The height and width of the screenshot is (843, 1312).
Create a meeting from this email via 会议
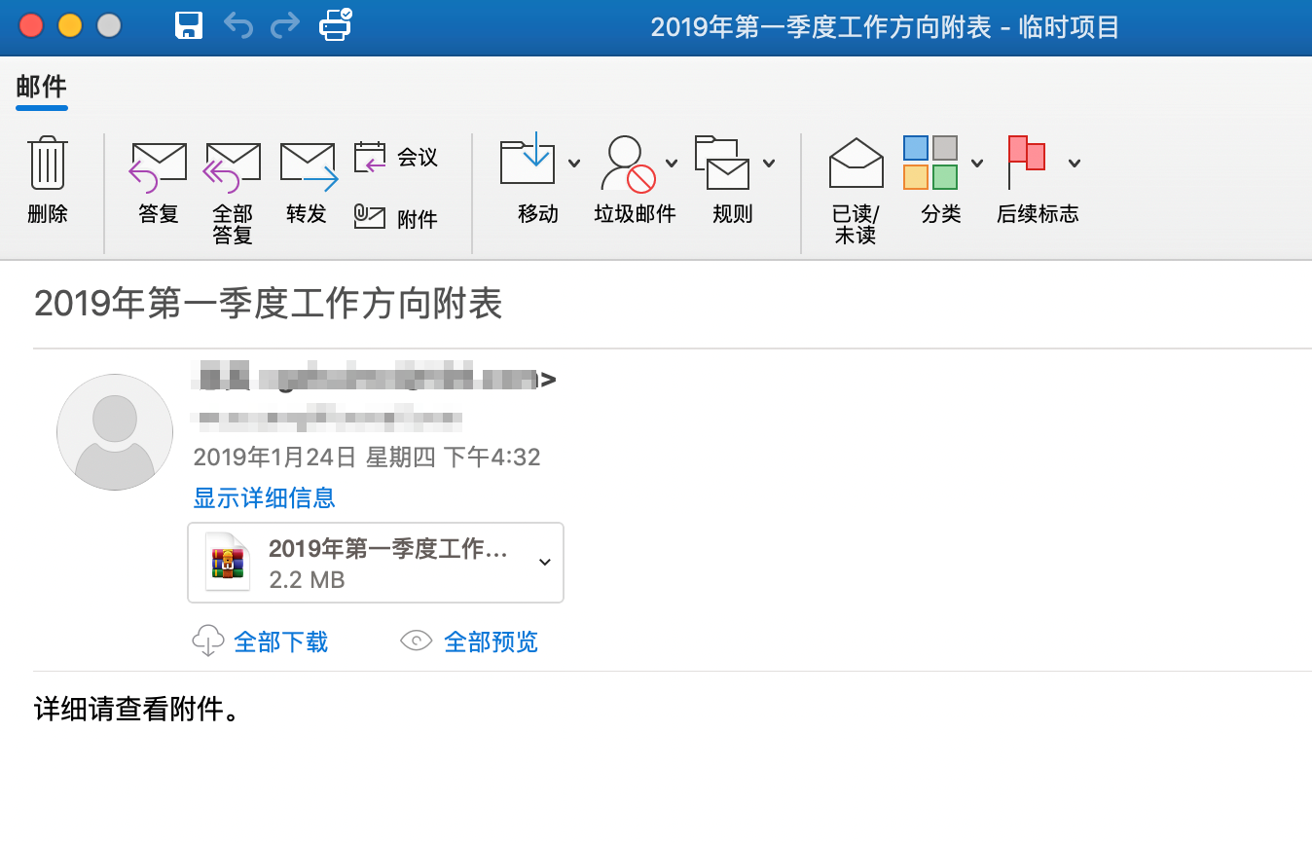[x=399, y=156]
